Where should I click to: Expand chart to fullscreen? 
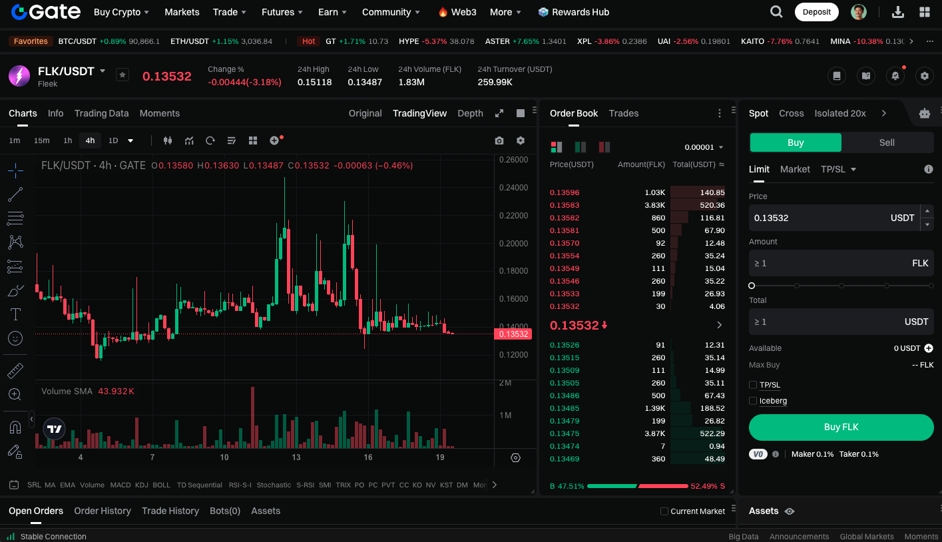point(499,113)
